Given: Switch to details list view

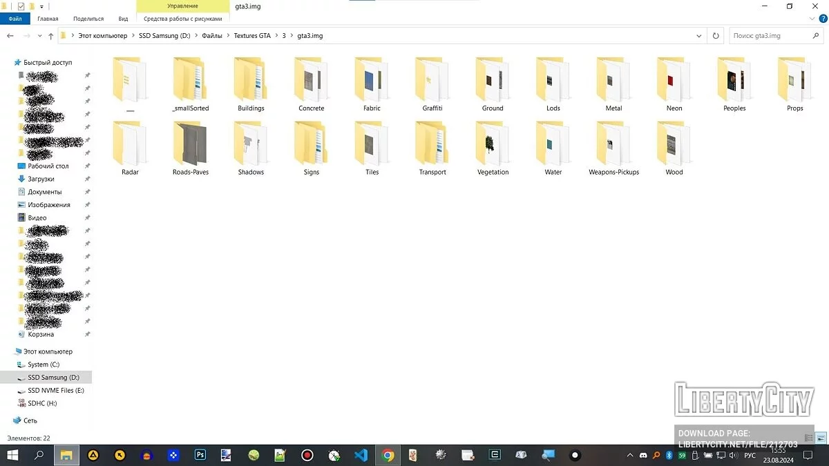Looking at the screenshot, I should coord(809,438).
